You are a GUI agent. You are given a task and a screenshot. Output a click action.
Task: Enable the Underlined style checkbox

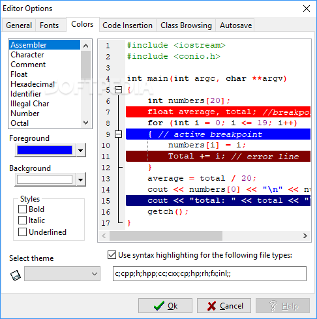22,232
